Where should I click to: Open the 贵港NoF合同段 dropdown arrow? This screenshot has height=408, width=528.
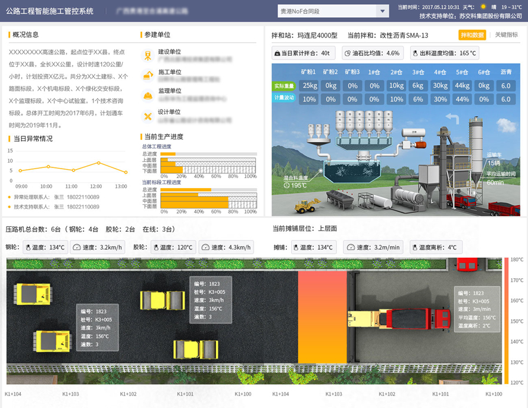tap(382, 11)
